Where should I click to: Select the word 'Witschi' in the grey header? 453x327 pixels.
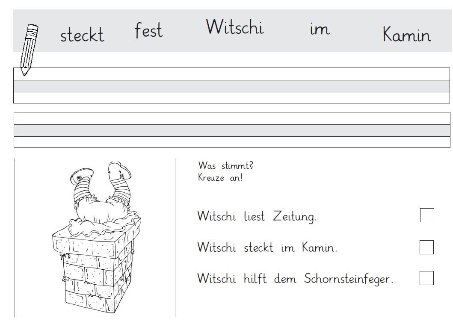[235, 27]
